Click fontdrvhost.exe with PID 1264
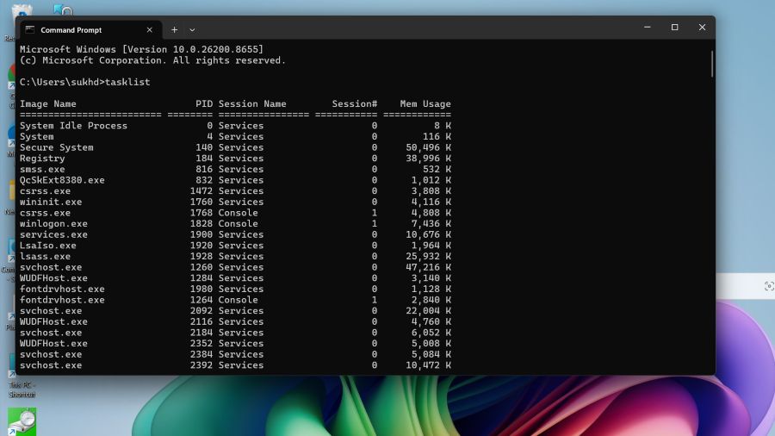 (x=62, y=300)
